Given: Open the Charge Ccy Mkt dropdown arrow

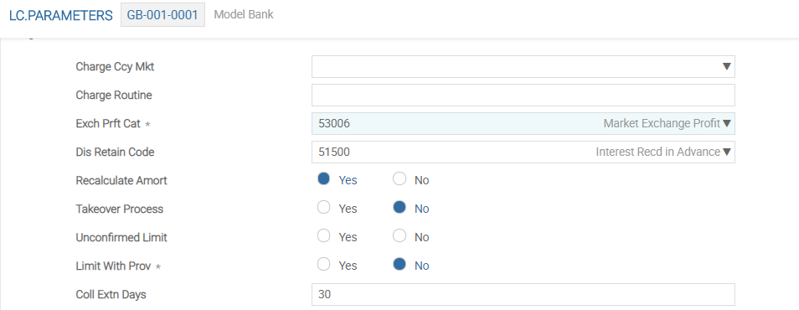Looking at the screenshot, I should click(x=727, y=67).
